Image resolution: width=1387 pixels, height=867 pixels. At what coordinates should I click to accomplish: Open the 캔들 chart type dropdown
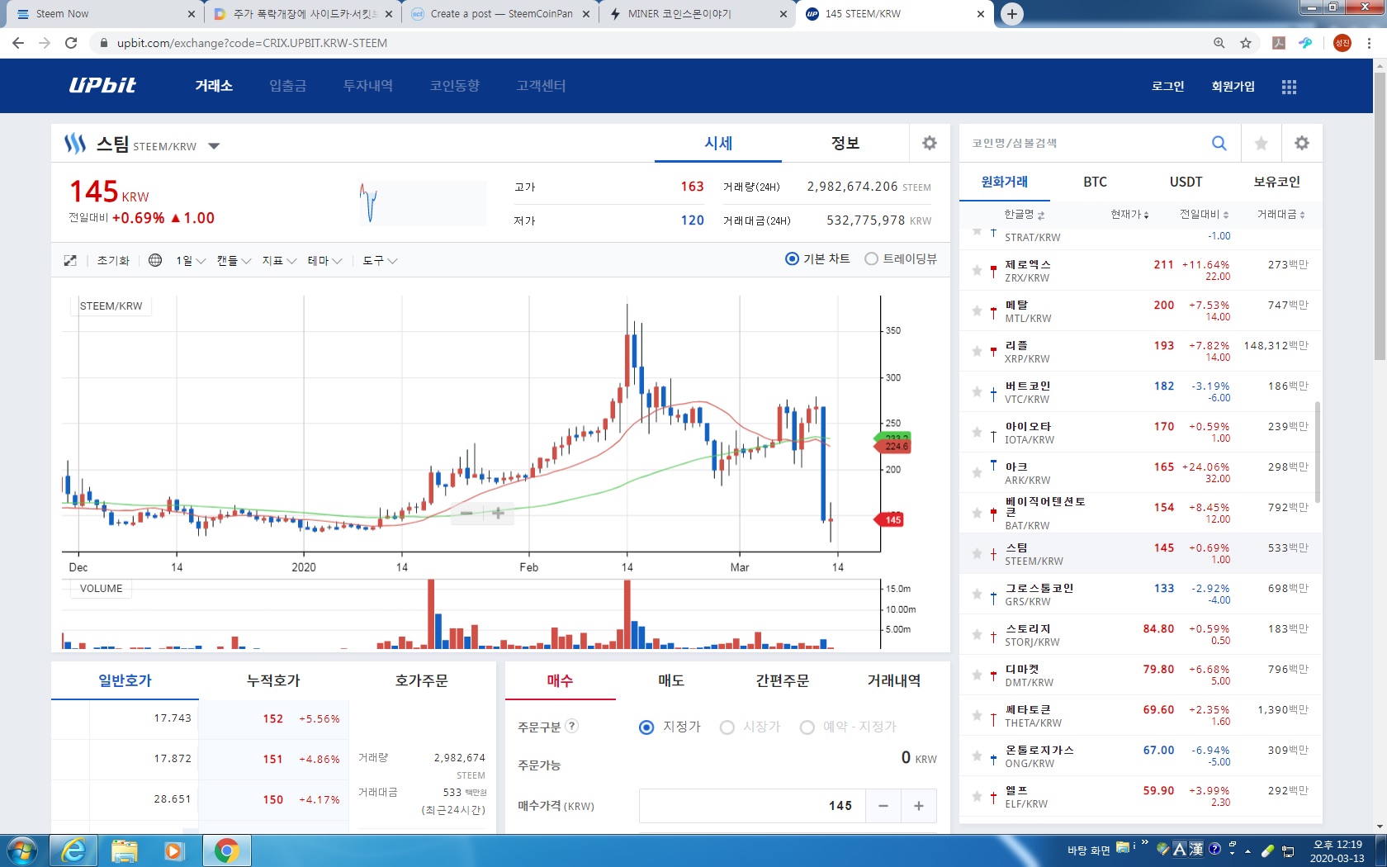tap(234, 260)
